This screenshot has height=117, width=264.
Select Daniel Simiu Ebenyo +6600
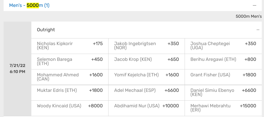click(223, 93)
